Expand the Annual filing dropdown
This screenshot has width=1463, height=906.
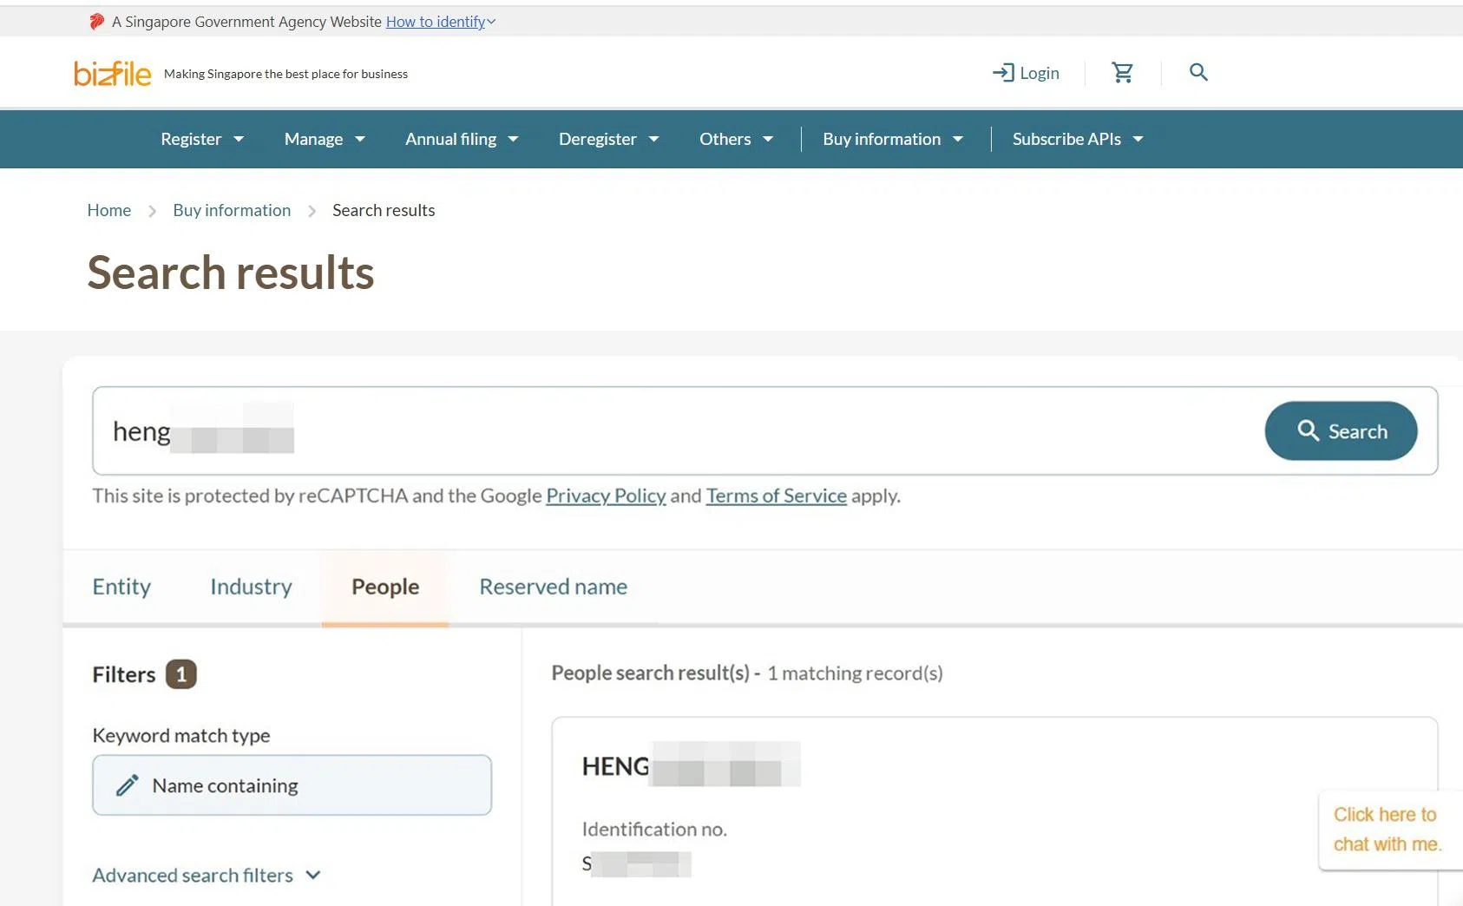tap(461, 139)
